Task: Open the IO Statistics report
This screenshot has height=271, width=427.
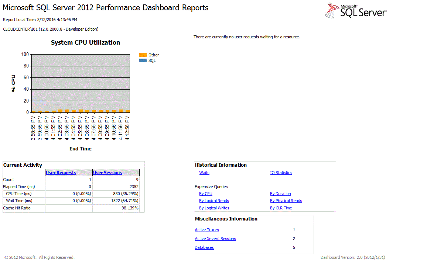Action: tap(281, 173)
